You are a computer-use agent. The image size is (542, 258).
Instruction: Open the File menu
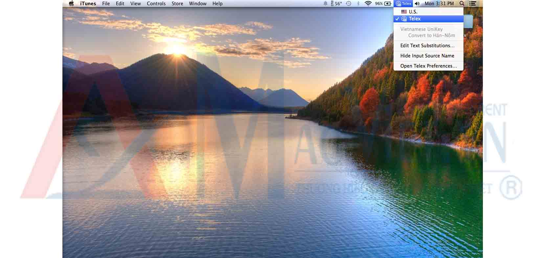click(x=106, y=4)
